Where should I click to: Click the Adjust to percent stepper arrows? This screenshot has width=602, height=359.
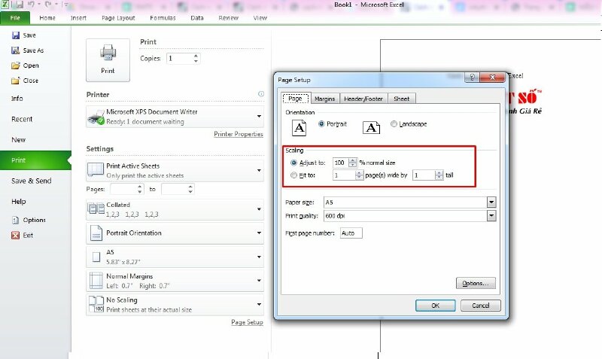point(352,163)
